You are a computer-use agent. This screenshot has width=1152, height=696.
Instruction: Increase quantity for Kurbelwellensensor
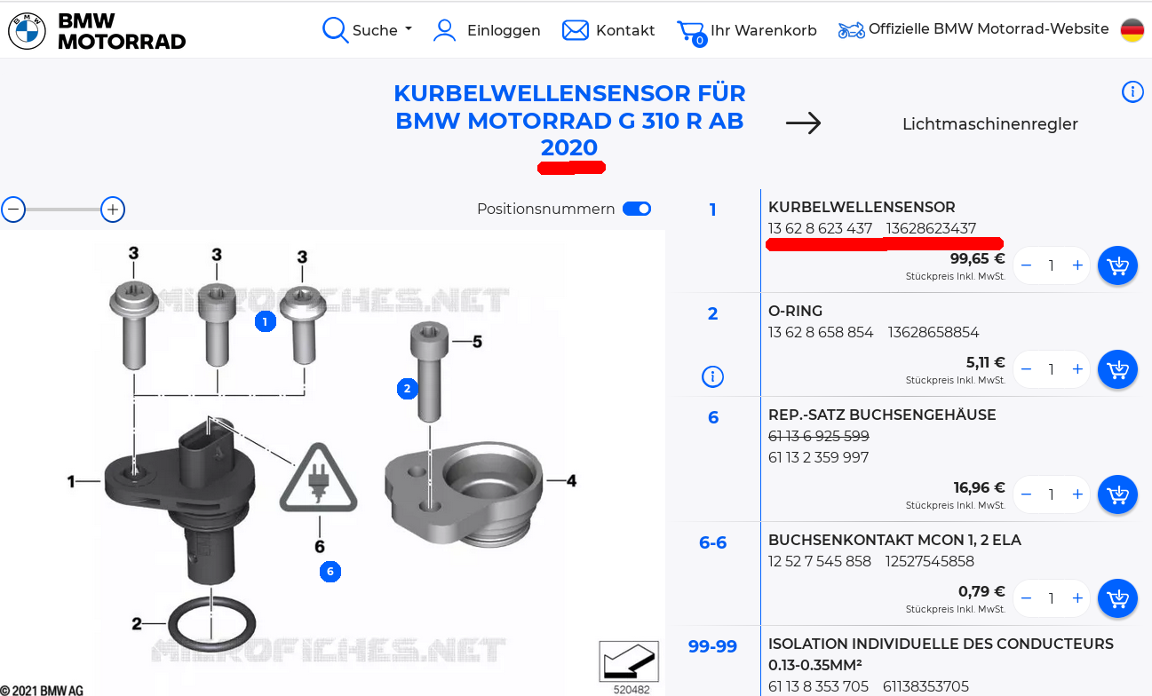[1077, 265]
